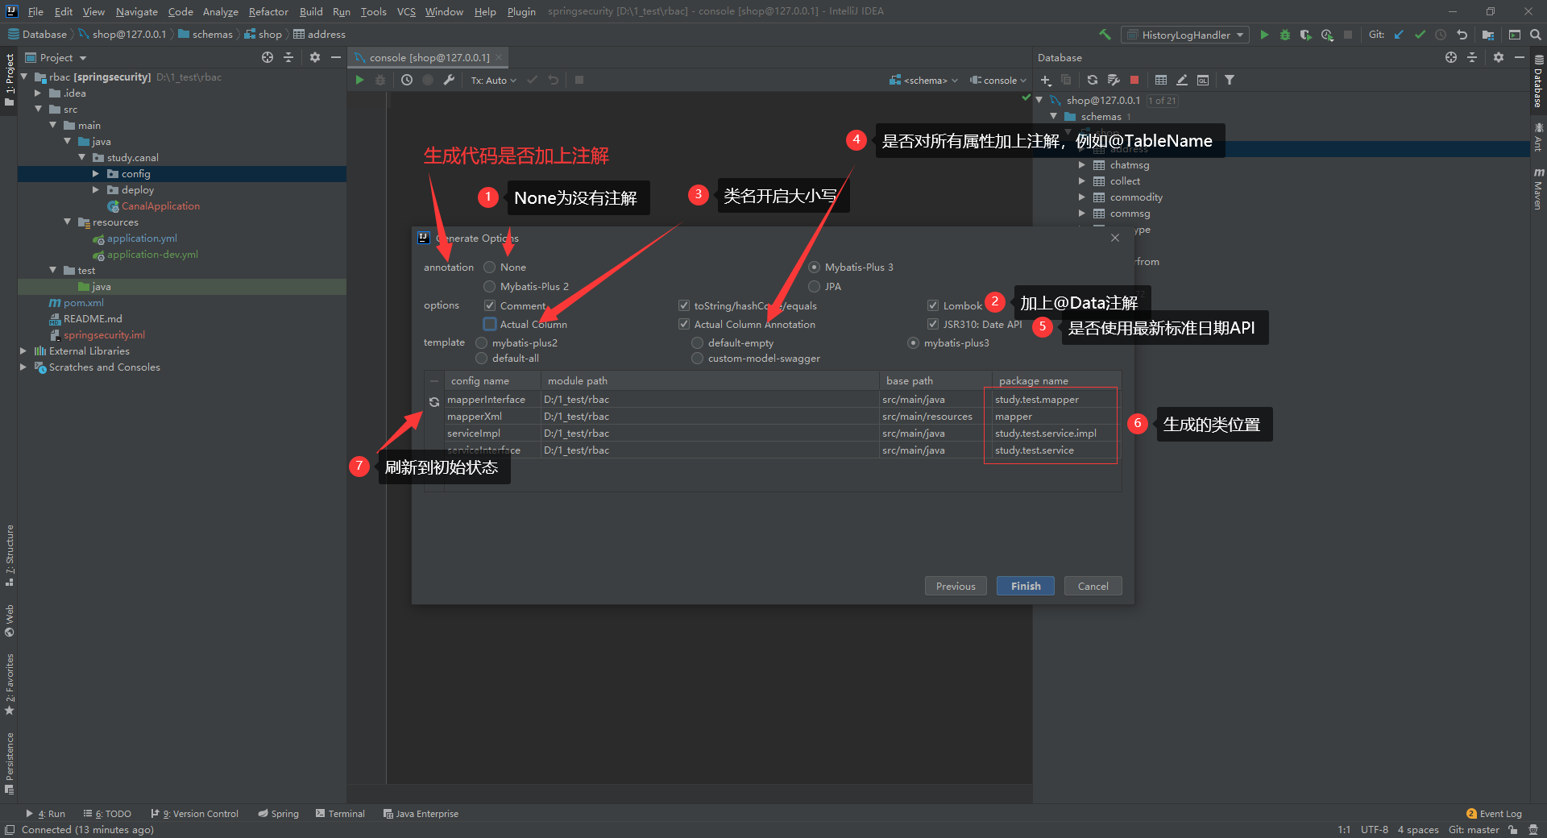1547x838 pixels.
Task: Refresh the Database panel
Action: point(1093,80)
